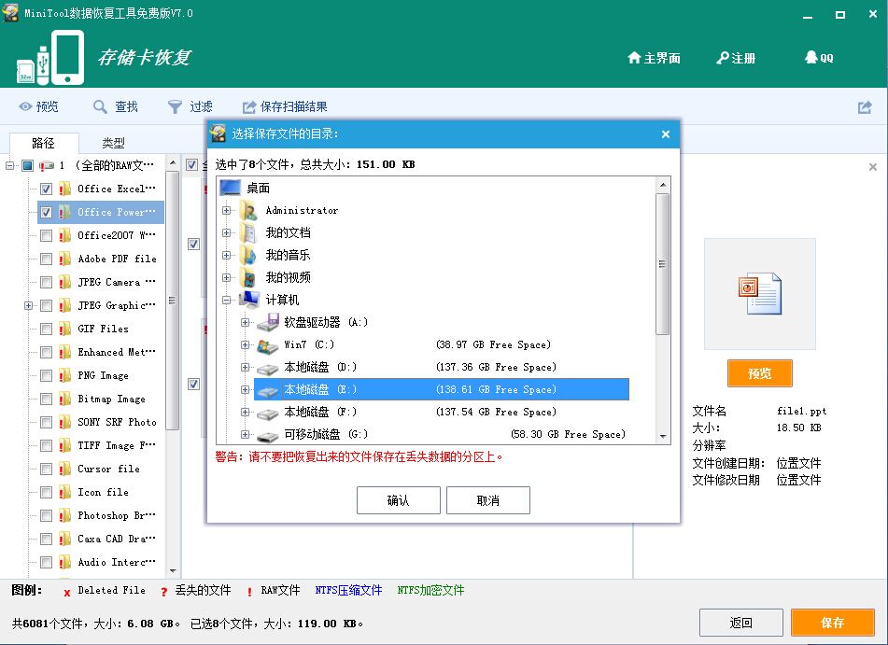Expand the 我的视频 node

coord(227,277)
